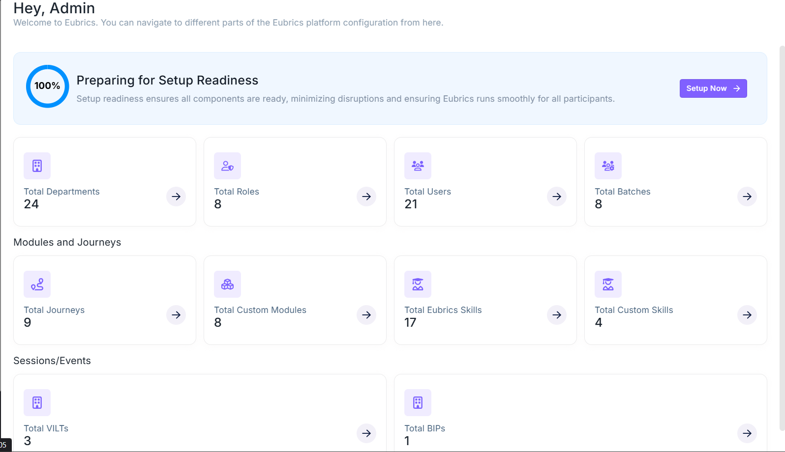This screenshot has height=452, width=785.
Task: Click the Total Journeys route icon
Action: click(37, 284)
